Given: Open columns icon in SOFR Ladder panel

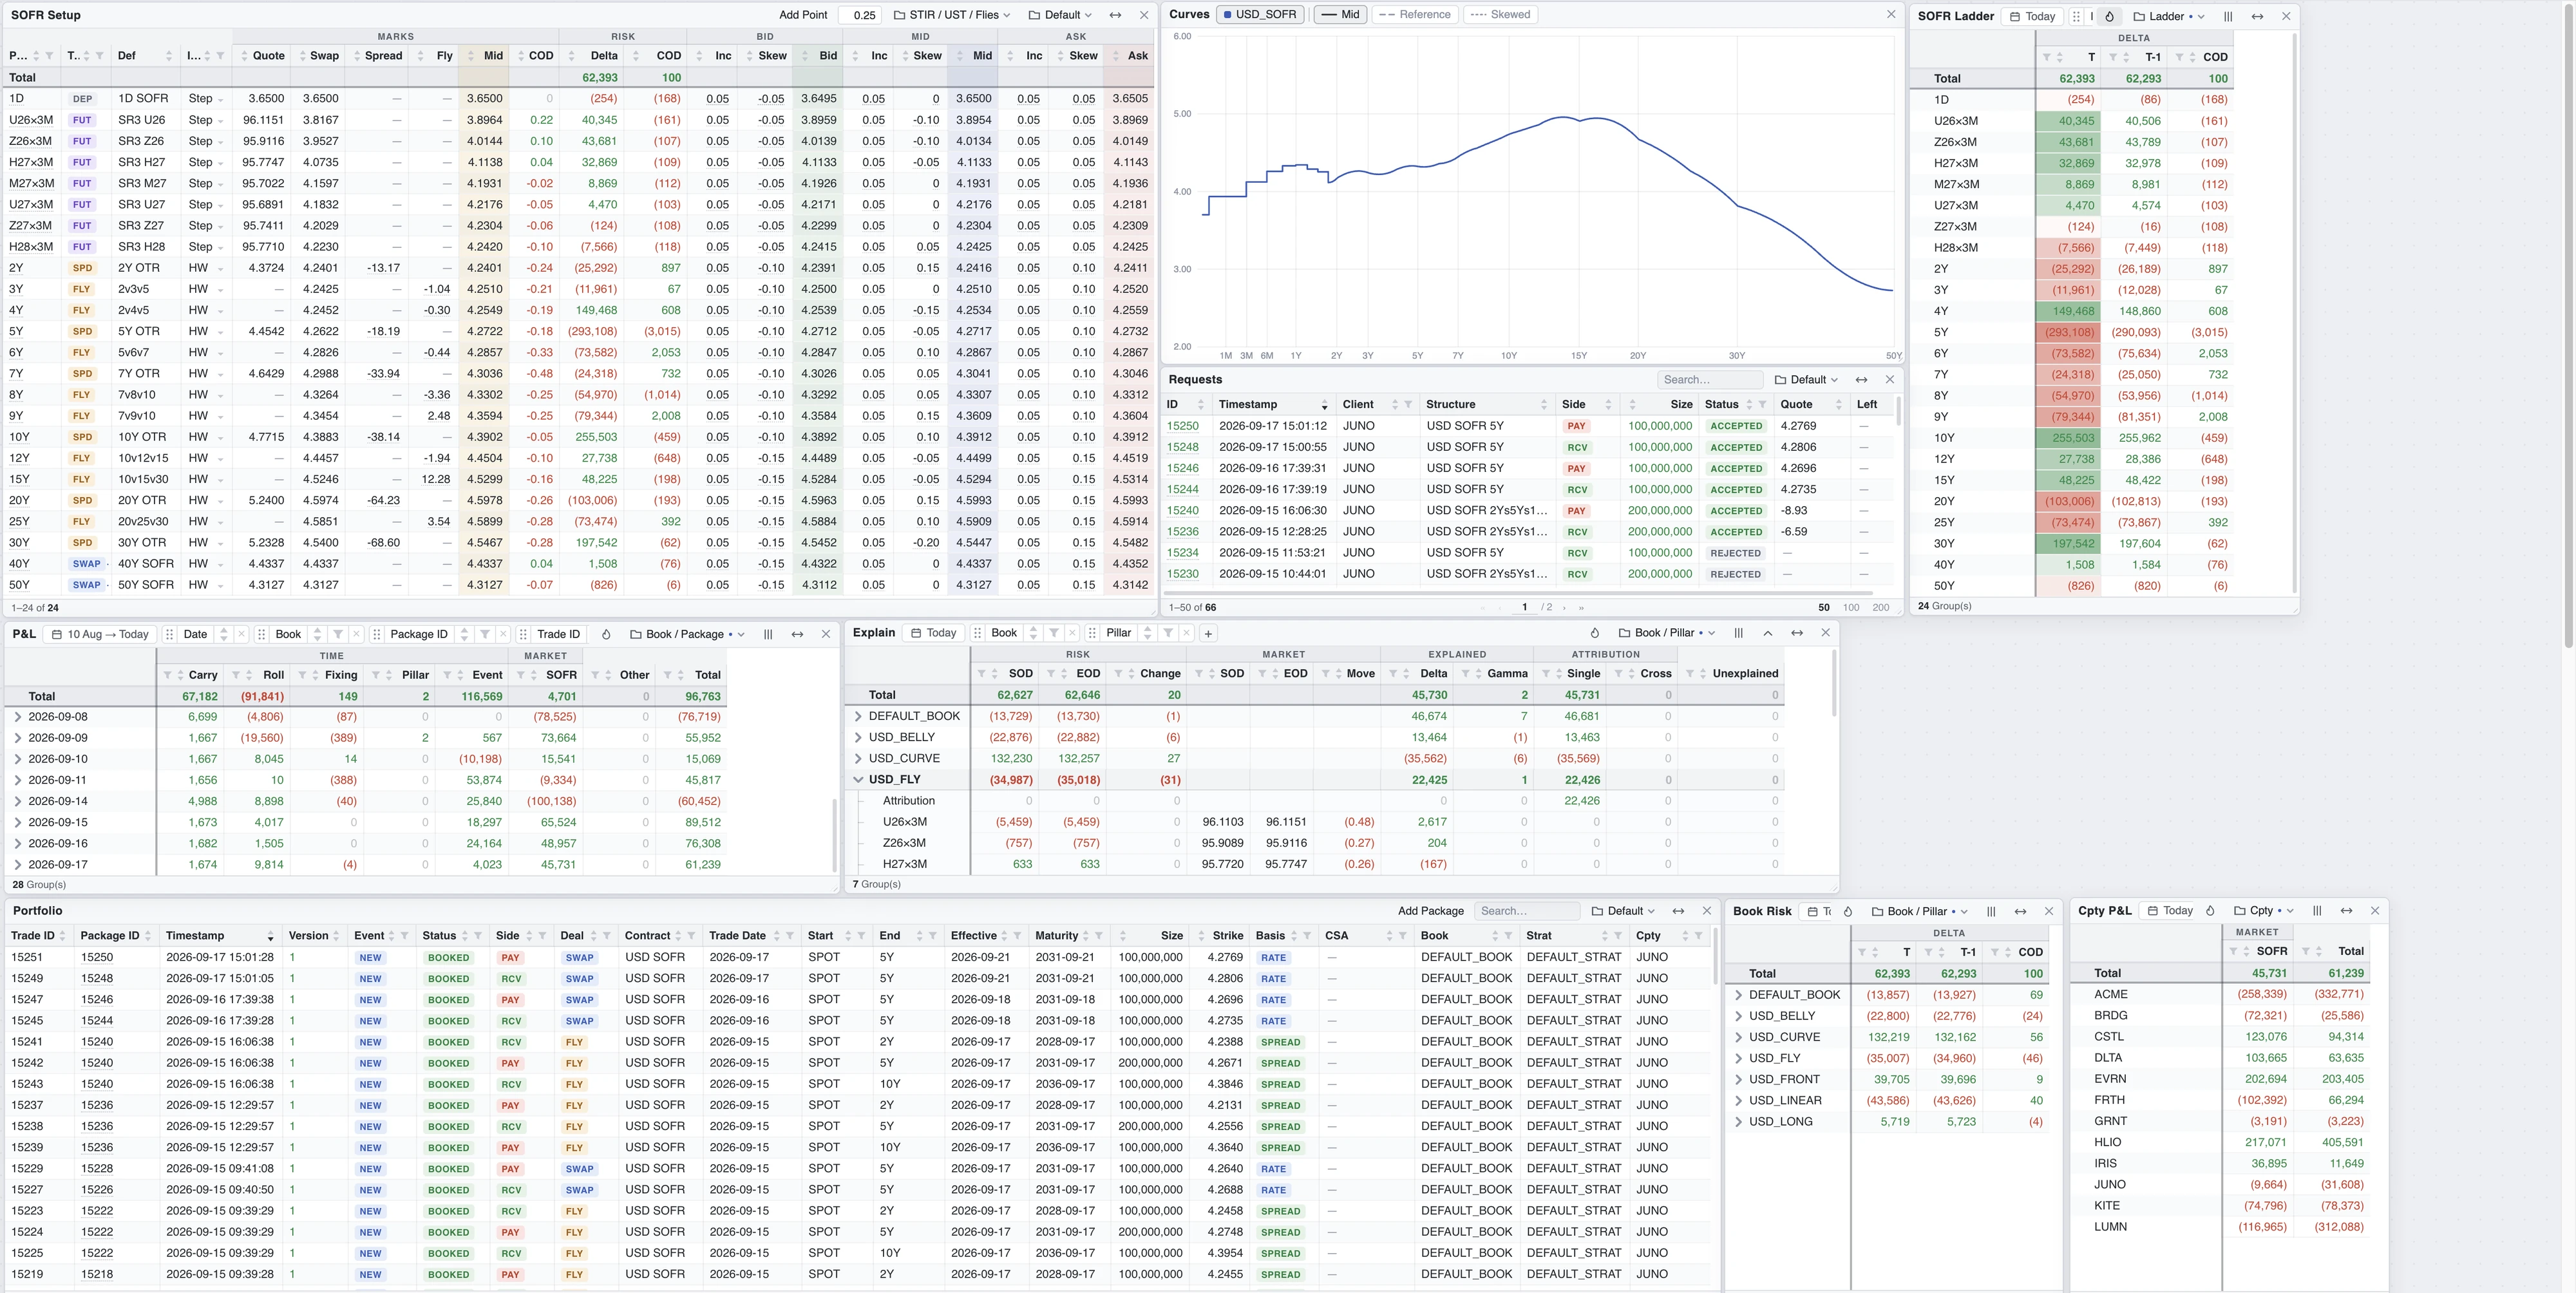Looking at the screenshot, I should coord(2228,16).
